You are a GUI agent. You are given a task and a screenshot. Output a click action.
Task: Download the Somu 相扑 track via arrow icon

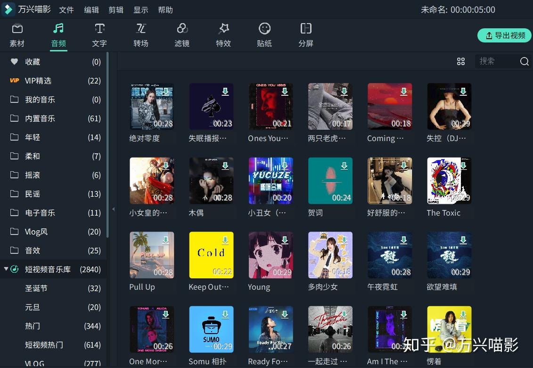point(225,315)
